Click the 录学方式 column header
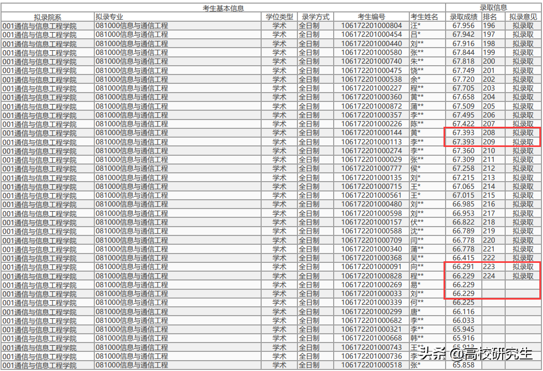 point(316,17)
